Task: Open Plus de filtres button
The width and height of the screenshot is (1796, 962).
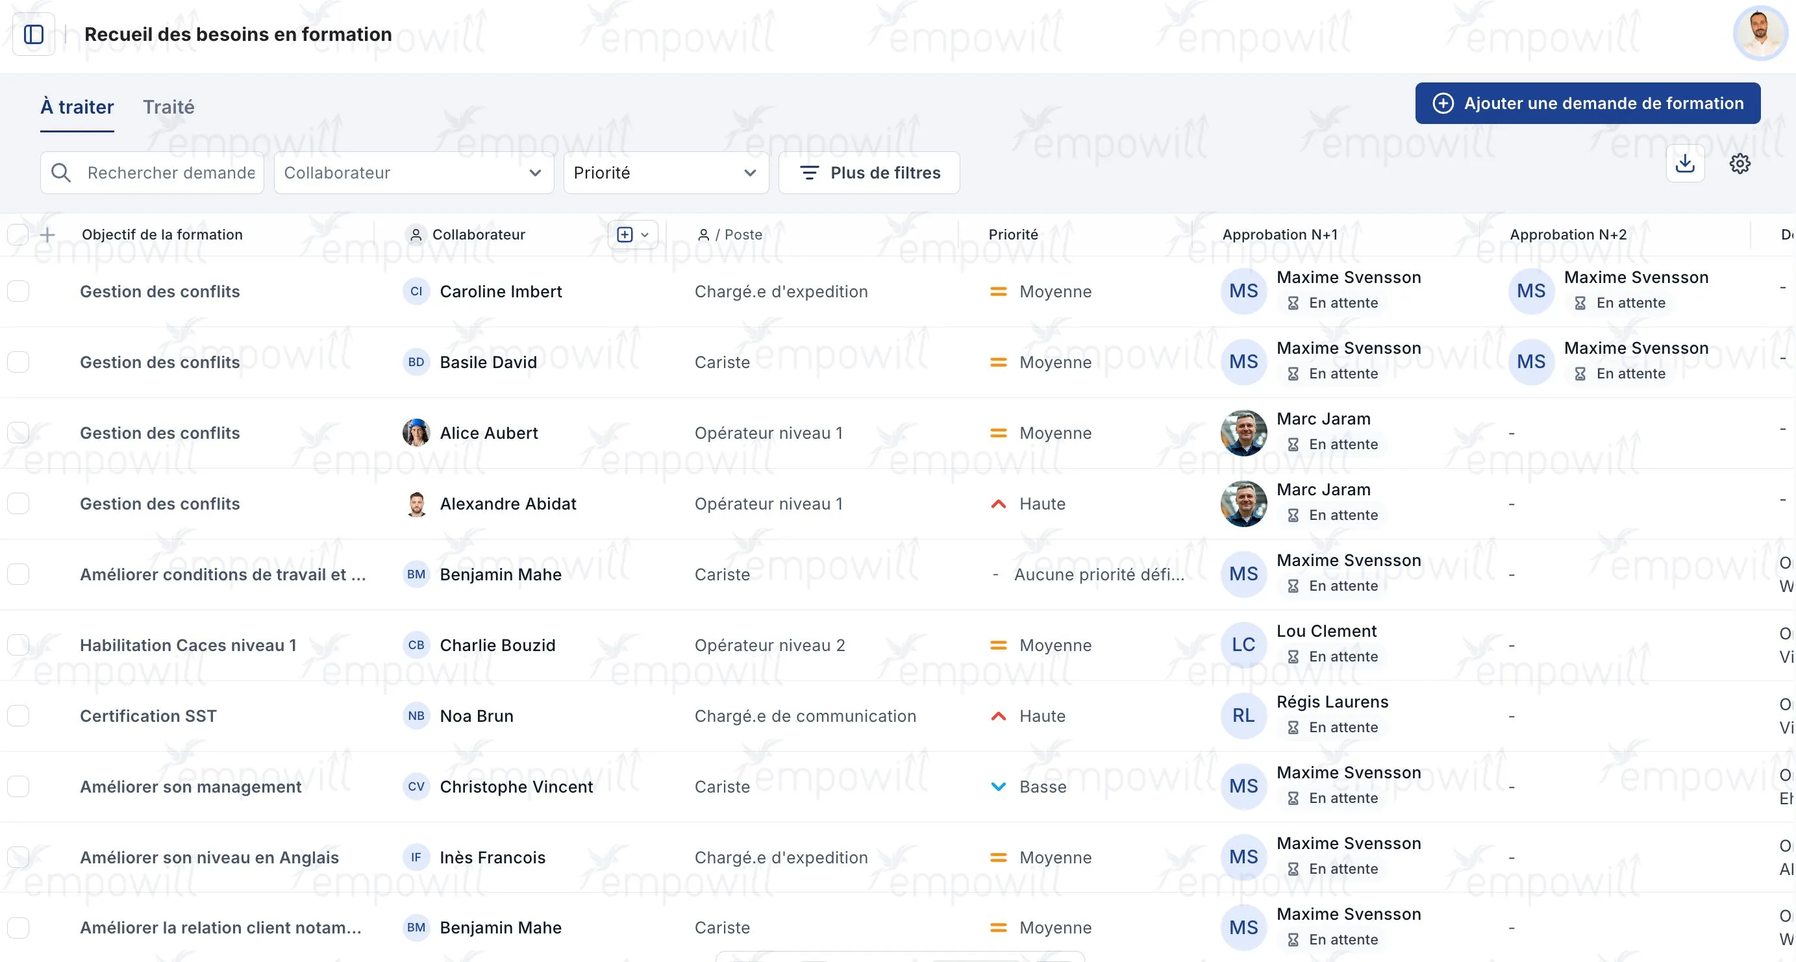Action: 869,173
